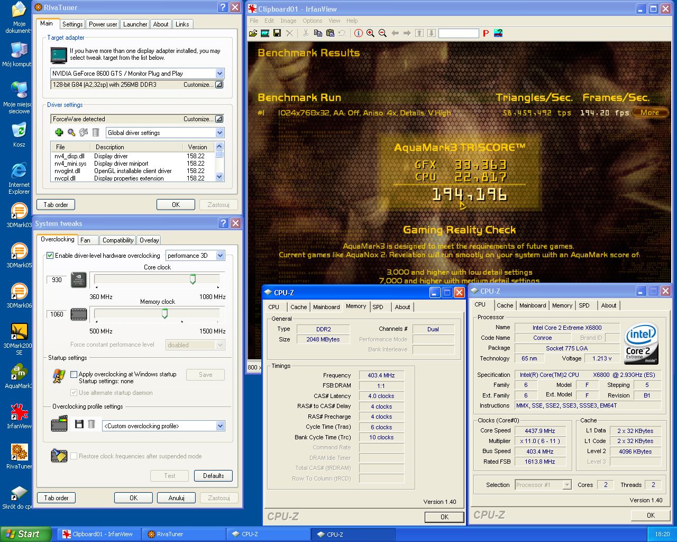Switch to Mainboard tab in CPU-Z processor window
Viewport: 677px width, 542px height.
click(x=533, y=305)
